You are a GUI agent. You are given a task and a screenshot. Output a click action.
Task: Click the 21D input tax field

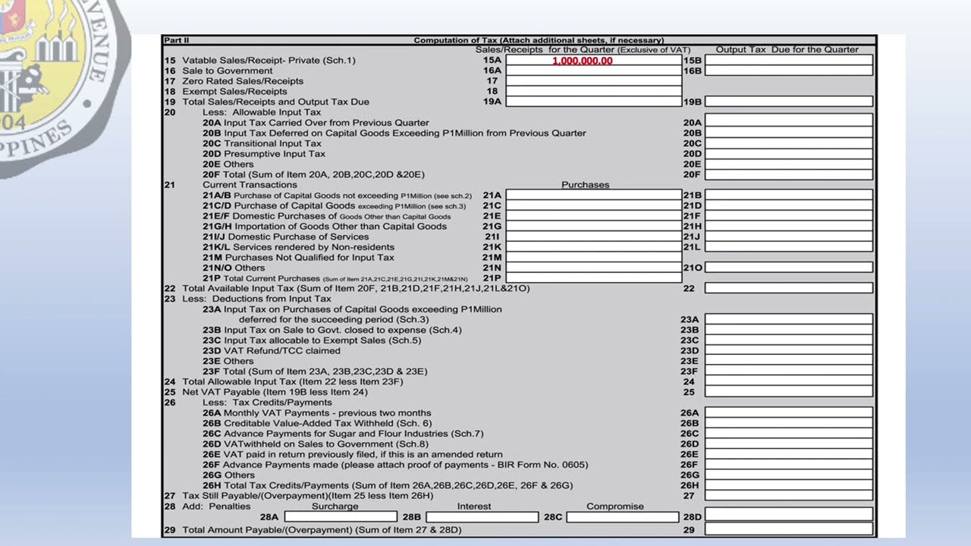[789, 206]
